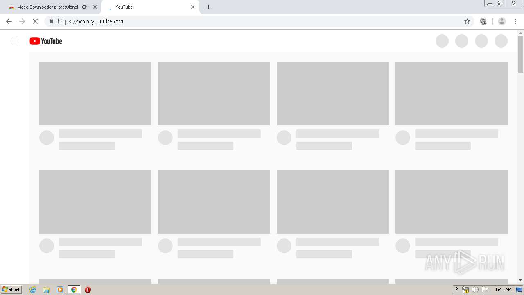The width and height of the screenshot is (524, 295).
Task: Open the Opera icon in the taskbar
Action: 88,290
